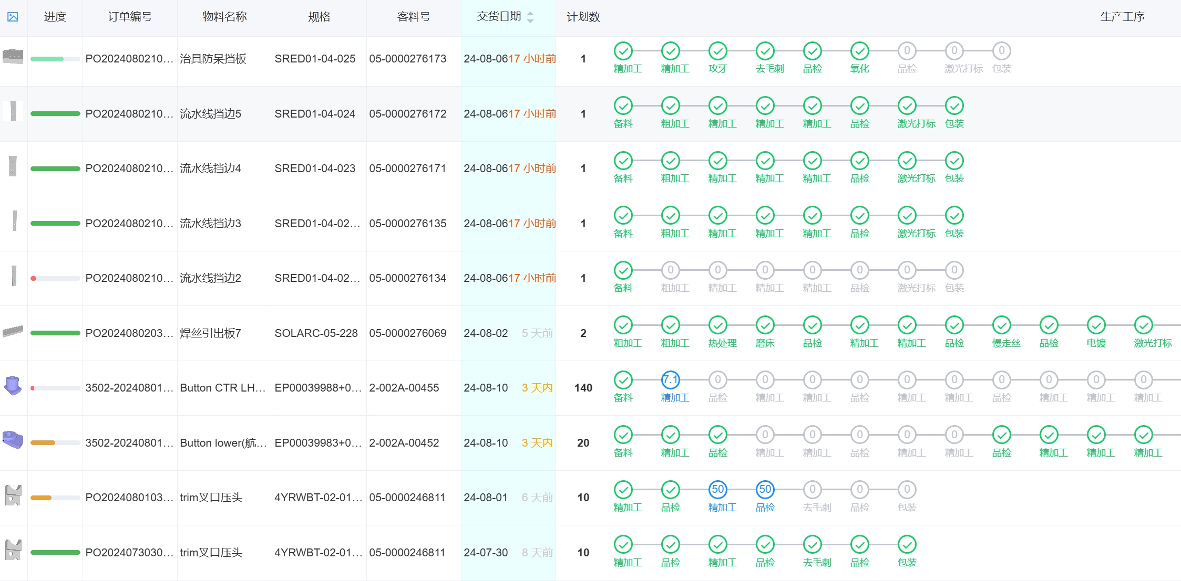Open the Button lower part thumbnail
Image resolution: width=1181 pixels, height=581 pixels.
click(13, 440)
